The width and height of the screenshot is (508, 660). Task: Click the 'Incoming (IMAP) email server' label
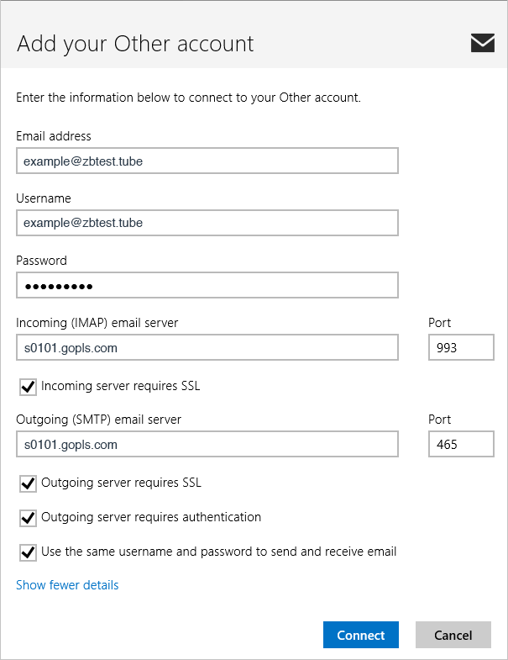[97, 323]
